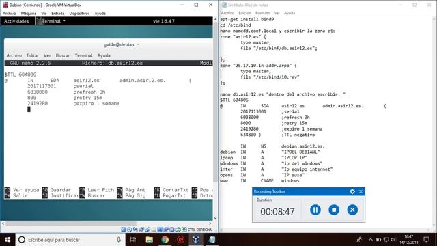Click VirtualBox network adapter status icon
The image size is (437, 246).
141,230
